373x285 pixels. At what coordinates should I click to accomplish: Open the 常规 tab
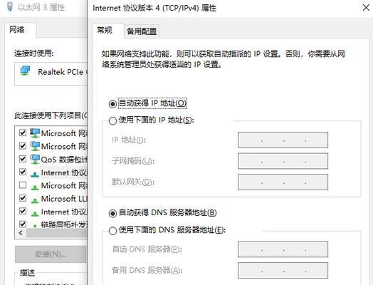105,30
